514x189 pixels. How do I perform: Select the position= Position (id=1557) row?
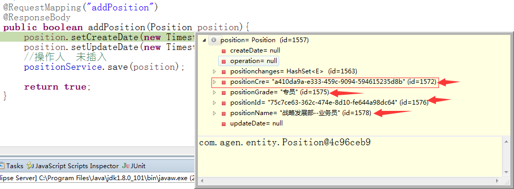click(x=265, y=40)
